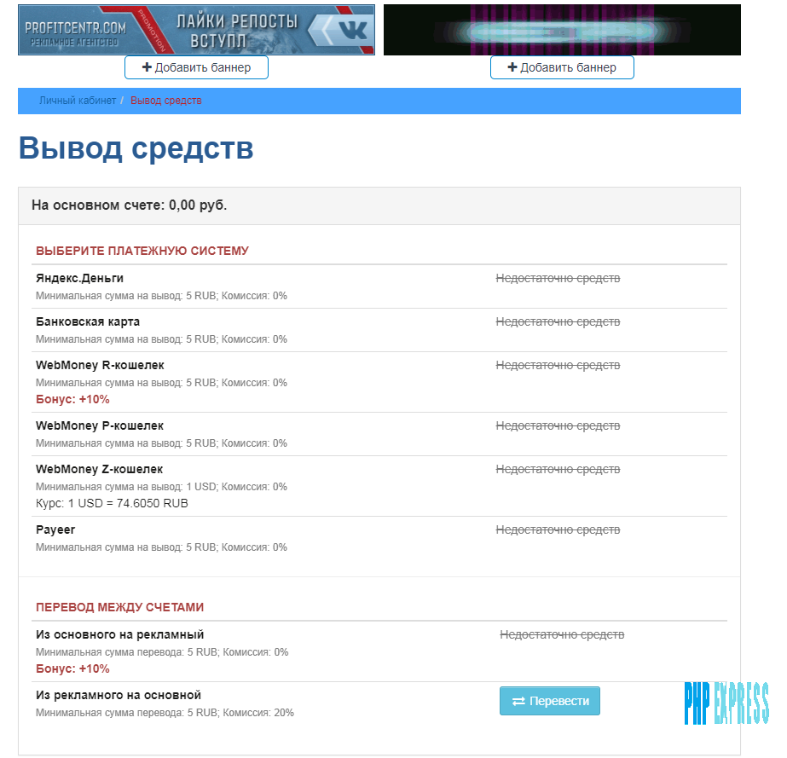787x758 pixels.
Task: Click Недостаточно средств next to Payeer
Action: point(558,530)
